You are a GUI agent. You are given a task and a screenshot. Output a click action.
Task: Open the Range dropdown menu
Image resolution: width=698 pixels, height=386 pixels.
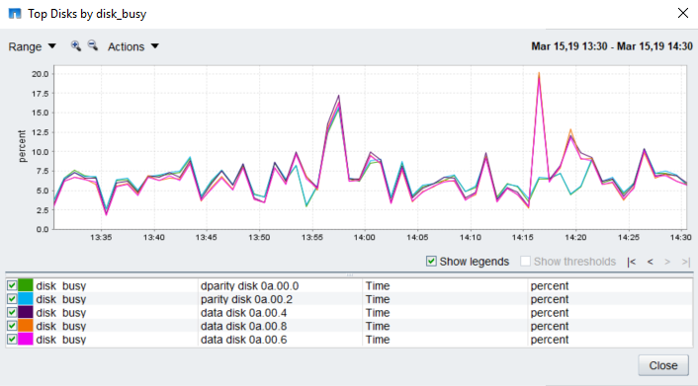click(32, 46)
